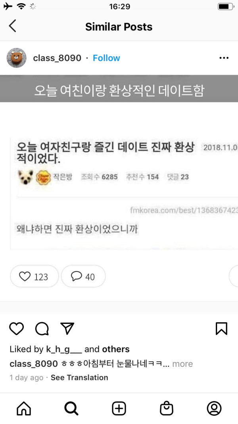Open the class_8090 username in the header
Screen dimensions: 238x424
(57, 58)
